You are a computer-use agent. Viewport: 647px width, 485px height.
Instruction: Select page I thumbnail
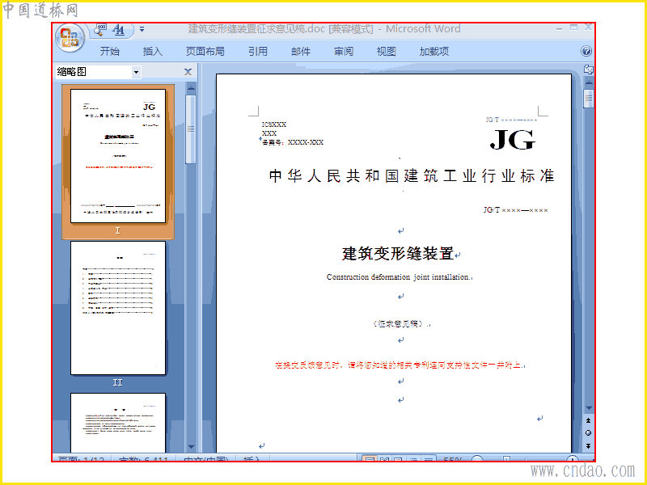tap(118, 156)
